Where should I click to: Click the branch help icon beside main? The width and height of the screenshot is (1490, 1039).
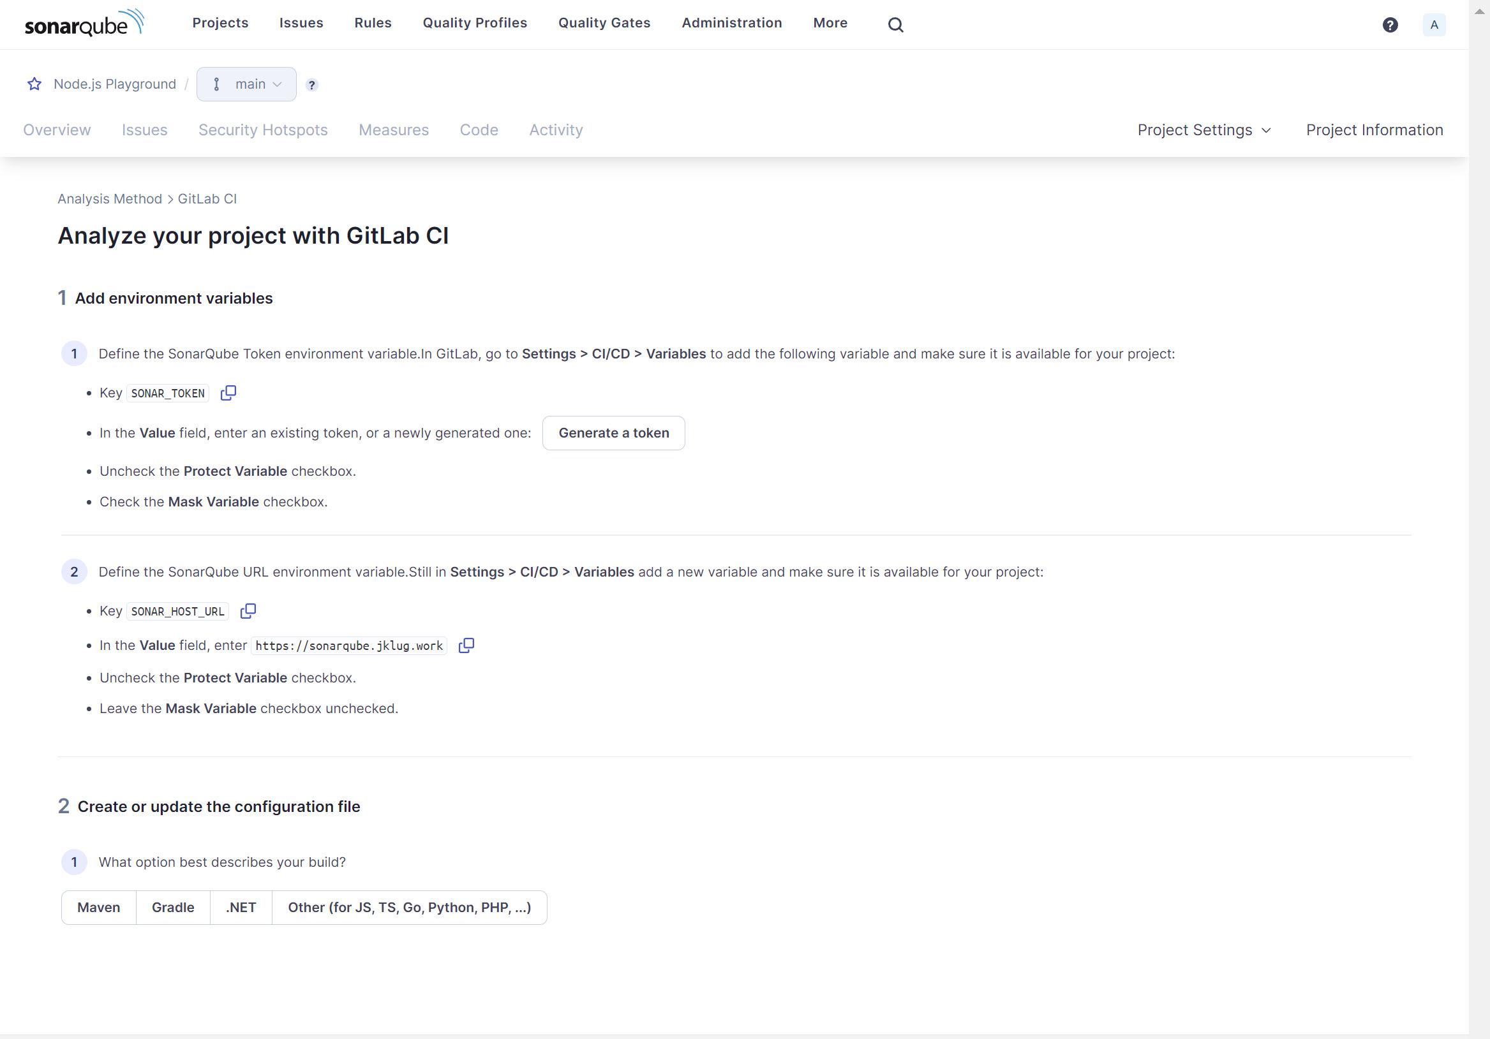[311, 85]
